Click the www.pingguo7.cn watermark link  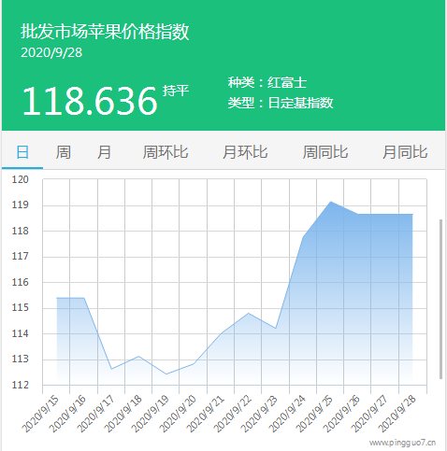[x=402, y=443]
